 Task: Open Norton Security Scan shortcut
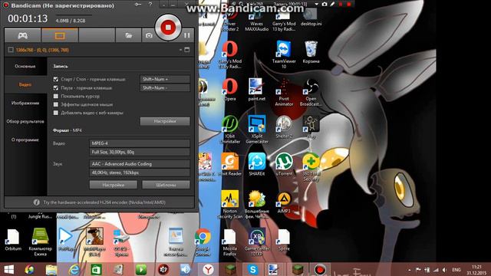tap(230, 205)
